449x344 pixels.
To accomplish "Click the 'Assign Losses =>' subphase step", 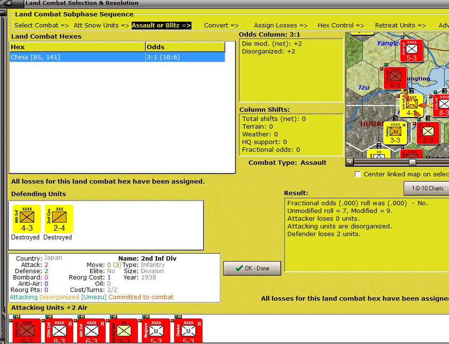I will pos(281,25).
